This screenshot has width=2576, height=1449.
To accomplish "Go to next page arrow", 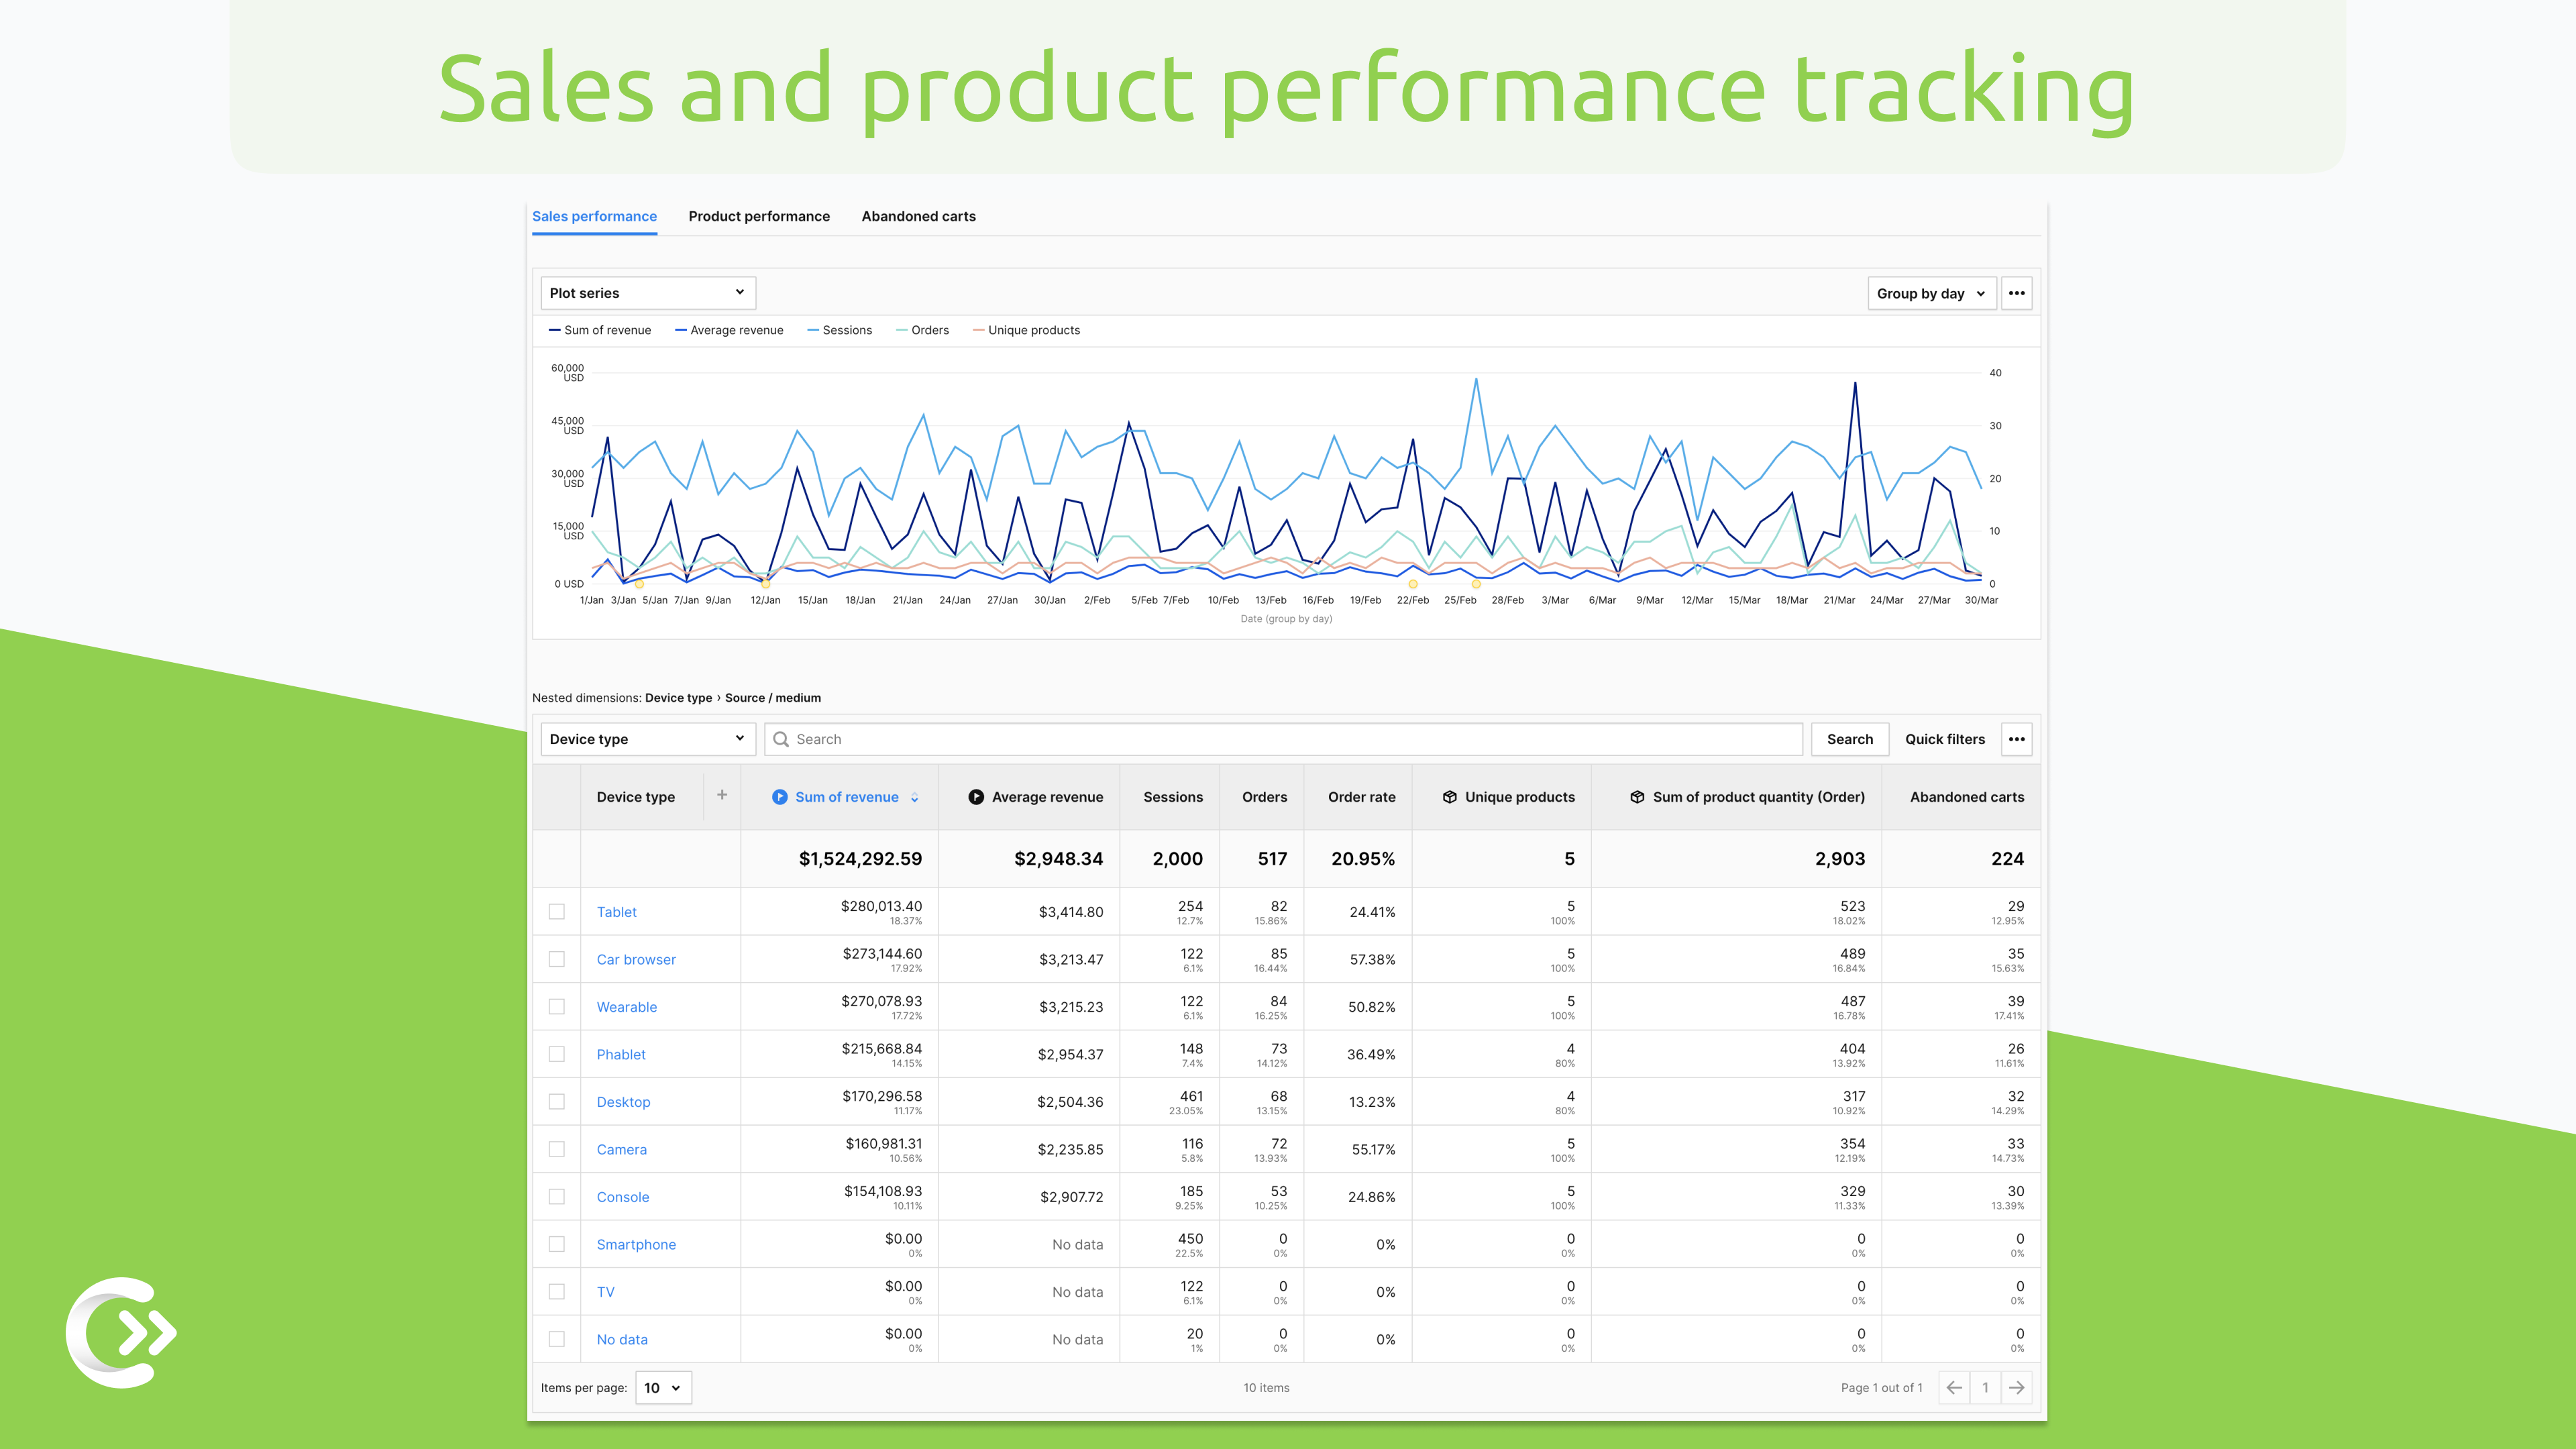I will pyautogui.click(x=2016, y=1387).
